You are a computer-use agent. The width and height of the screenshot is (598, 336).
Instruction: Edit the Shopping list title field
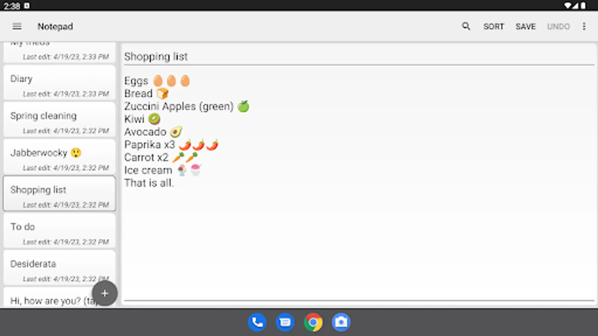pyautogui.click(x=359, y=57)
